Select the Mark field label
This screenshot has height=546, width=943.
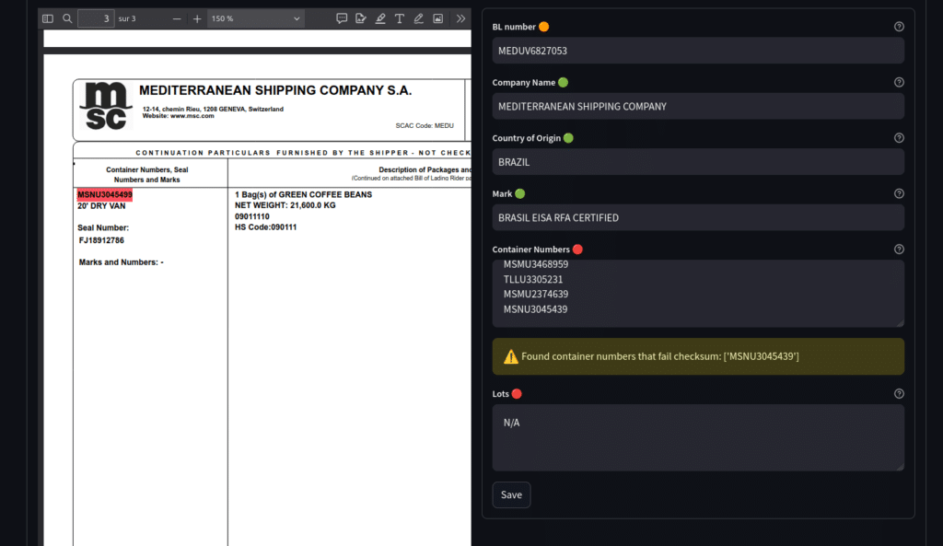click(503, 193)
